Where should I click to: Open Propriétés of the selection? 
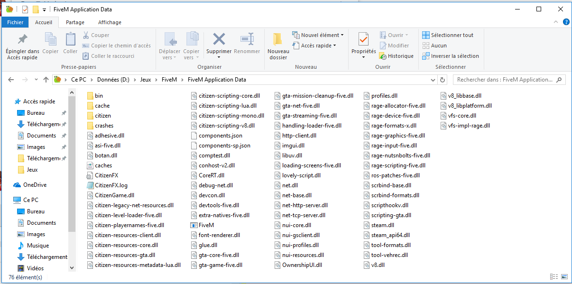(363, 46)
